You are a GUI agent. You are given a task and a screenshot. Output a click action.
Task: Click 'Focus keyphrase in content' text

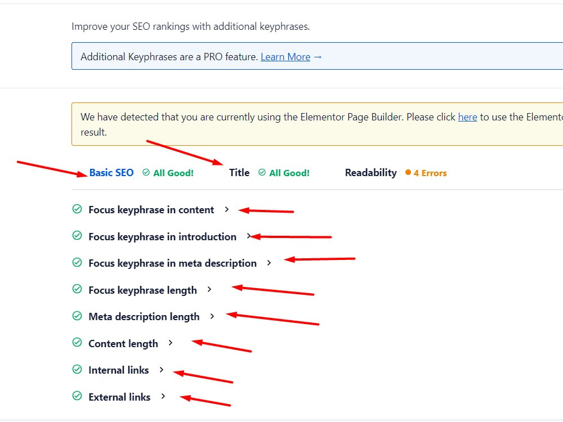click(151, 210)
